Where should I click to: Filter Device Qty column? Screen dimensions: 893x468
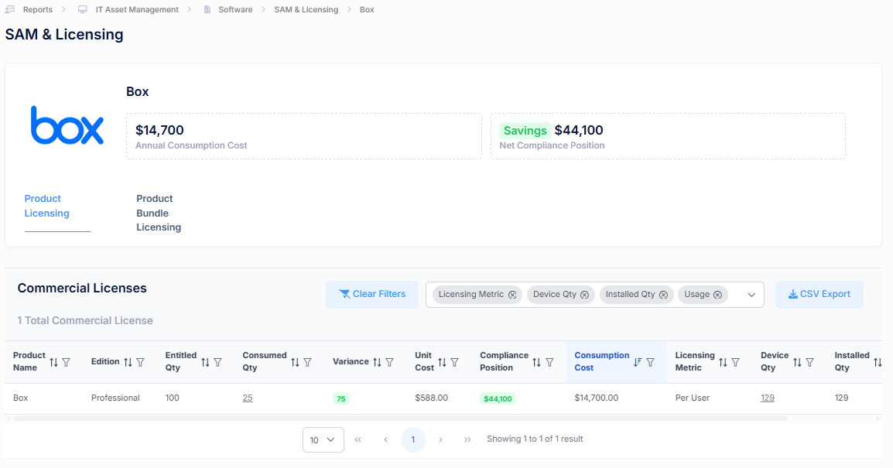point(810,362)
